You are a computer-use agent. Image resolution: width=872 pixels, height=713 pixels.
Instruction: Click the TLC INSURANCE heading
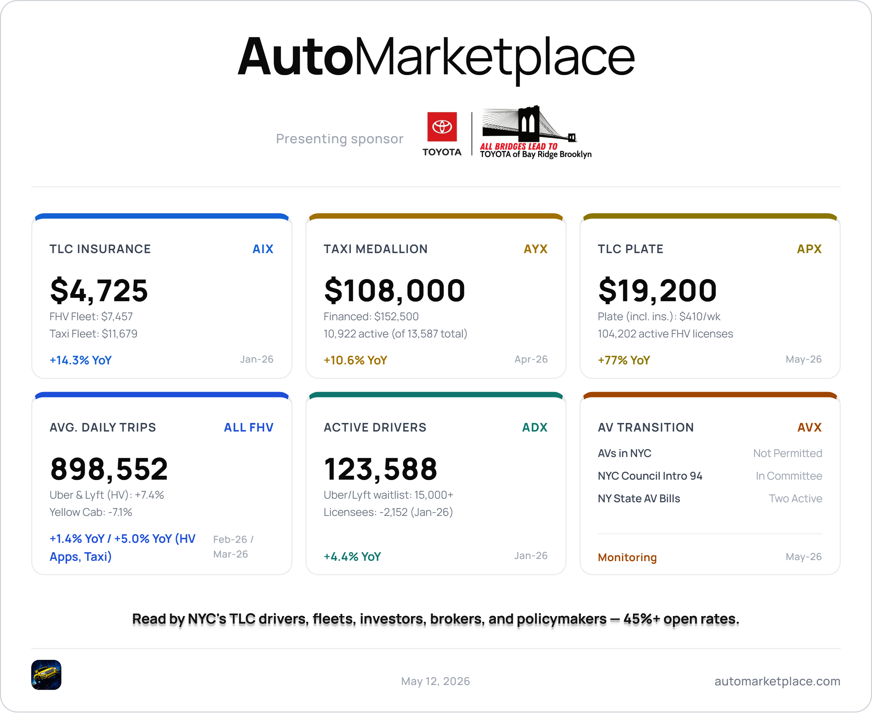click(x=100, y=249)
